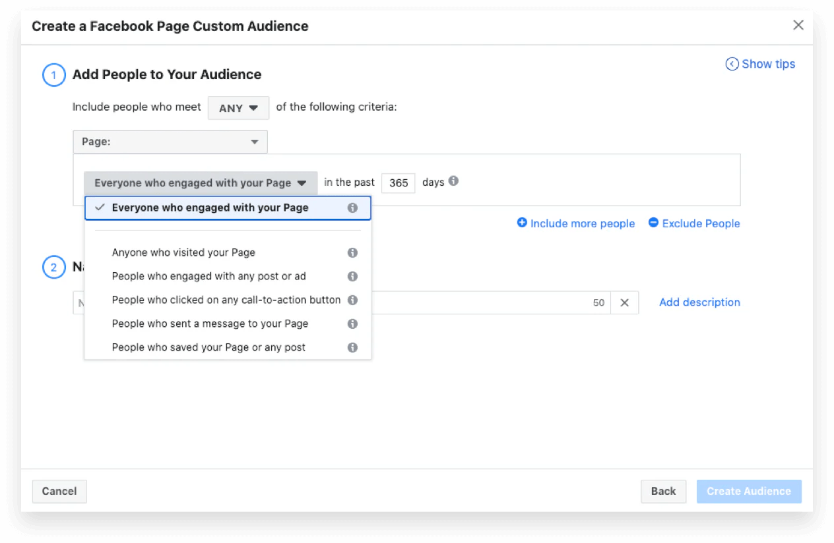Choose 'People who sent a message to your Page'
Screen dimensions: 834x543
click(228, 324)
